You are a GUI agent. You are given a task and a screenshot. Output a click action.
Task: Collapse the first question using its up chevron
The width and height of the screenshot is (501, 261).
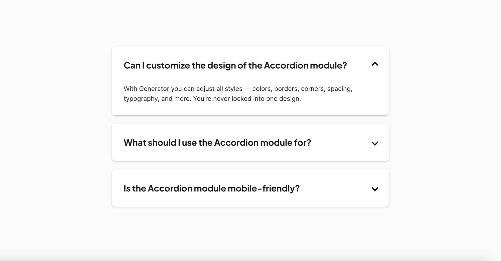375,64
